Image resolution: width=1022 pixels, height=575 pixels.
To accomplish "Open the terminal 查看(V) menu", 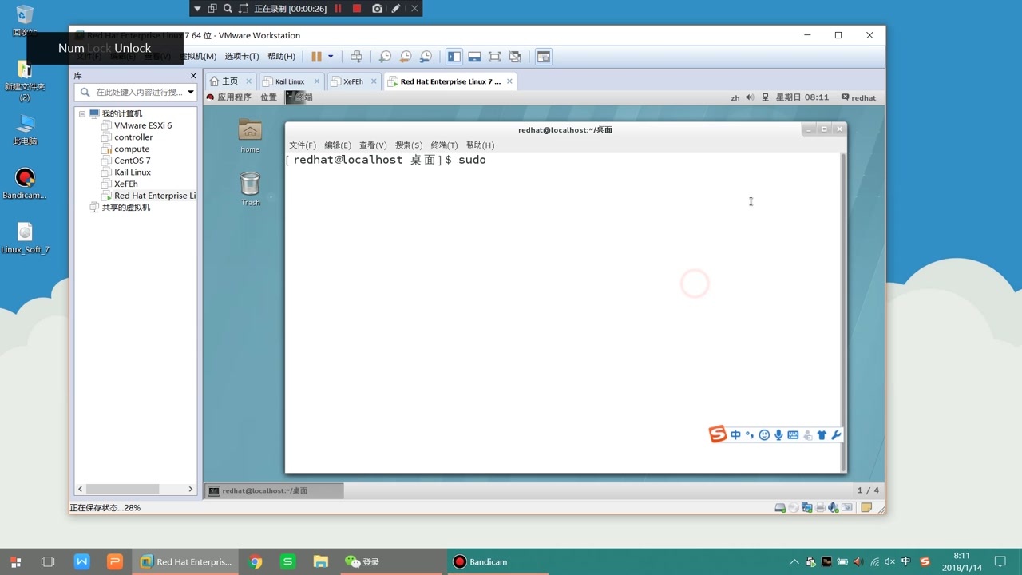I will (x=373, y=145).
